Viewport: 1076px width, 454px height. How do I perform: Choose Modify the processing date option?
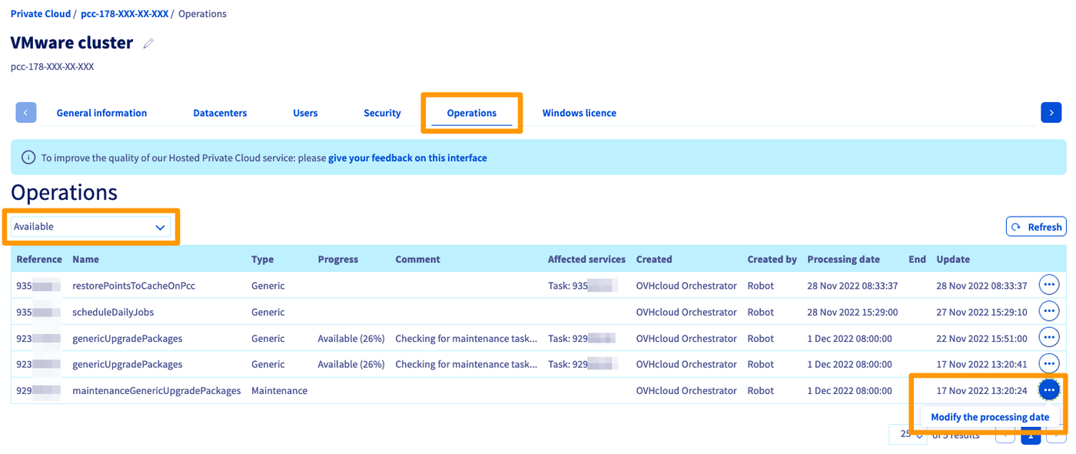coord(989,417)
